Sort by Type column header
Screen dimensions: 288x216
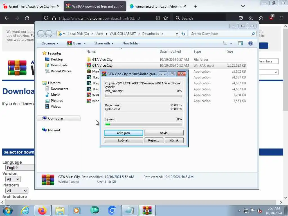click(197, 51)
